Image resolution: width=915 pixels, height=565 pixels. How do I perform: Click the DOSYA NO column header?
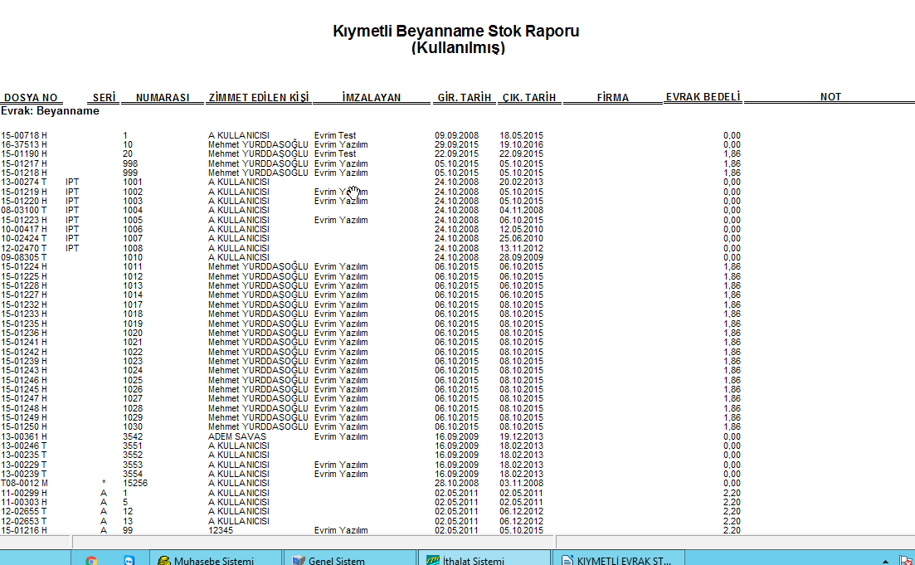coord(31,97)
